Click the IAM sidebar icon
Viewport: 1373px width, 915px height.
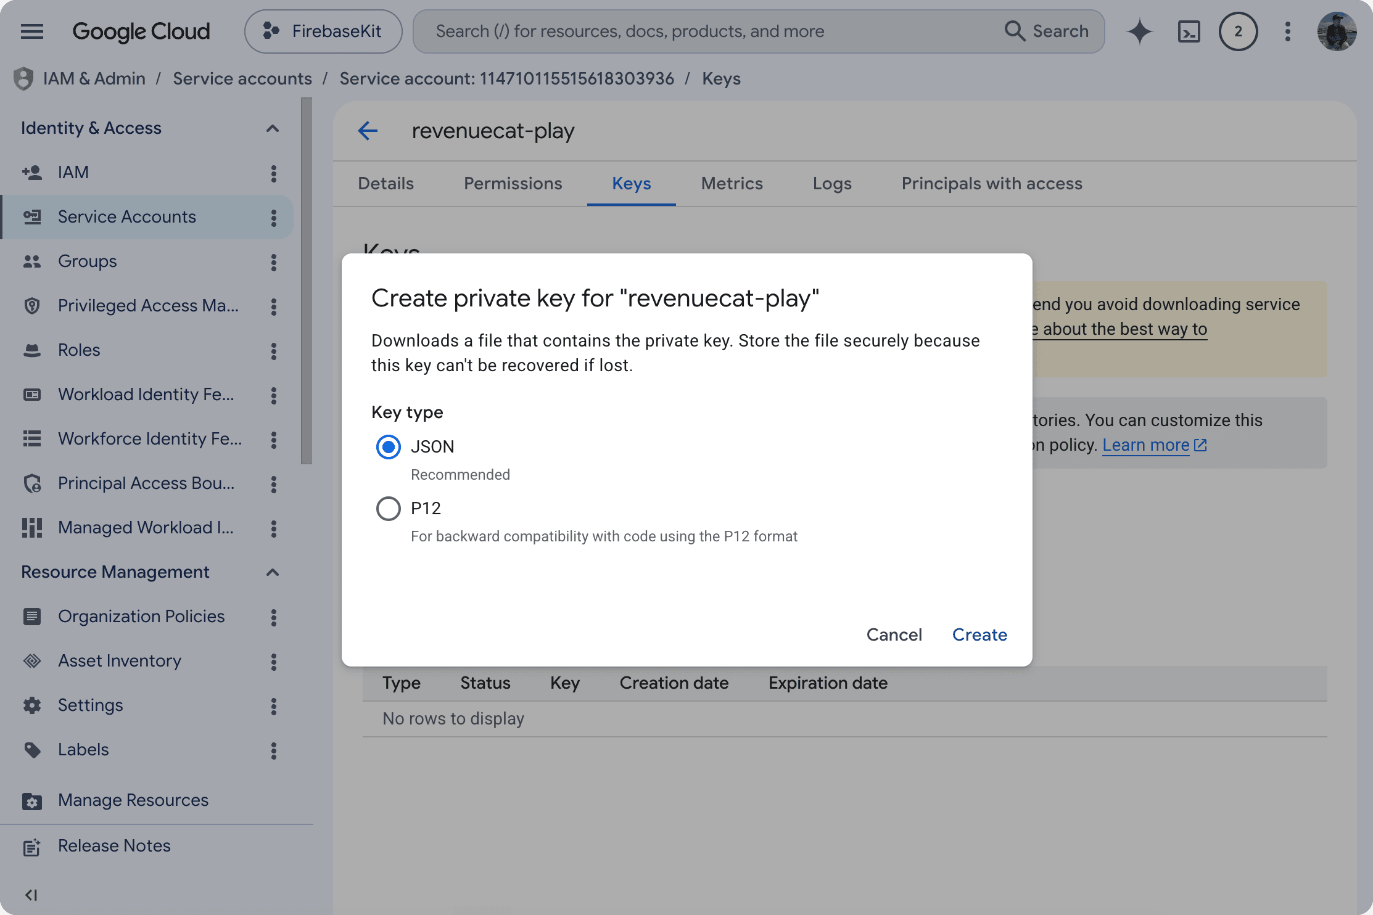pyautogui.click(x=32, y=173)
